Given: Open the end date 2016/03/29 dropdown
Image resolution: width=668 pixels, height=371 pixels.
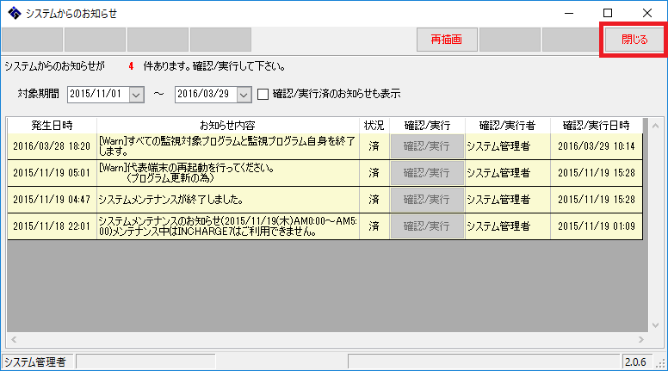Looking at the screenshot, I should 244,95.
